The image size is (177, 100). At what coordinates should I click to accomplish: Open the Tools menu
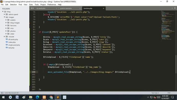pyautogui.click(x=37, y=4)
